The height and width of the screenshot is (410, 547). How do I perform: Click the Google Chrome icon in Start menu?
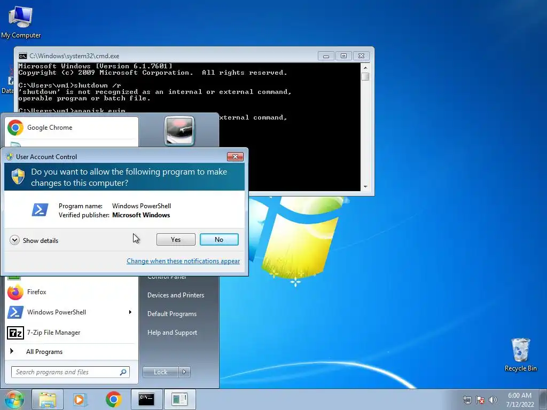point(15,128)
